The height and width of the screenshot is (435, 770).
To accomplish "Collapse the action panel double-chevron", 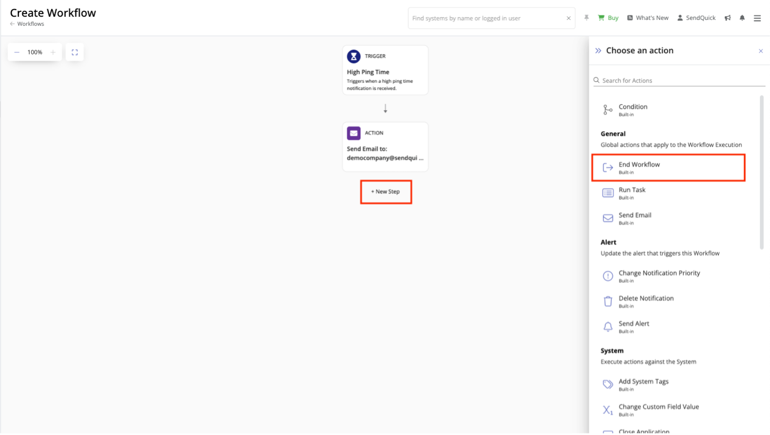I will [x=598, y=51].
